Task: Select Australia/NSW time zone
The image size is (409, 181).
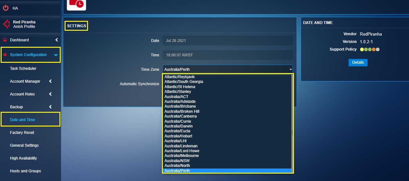Action: tap(227, 161)
